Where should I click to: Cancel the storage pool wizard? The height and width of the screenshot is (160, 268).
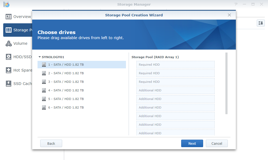[x=217, y=143]
